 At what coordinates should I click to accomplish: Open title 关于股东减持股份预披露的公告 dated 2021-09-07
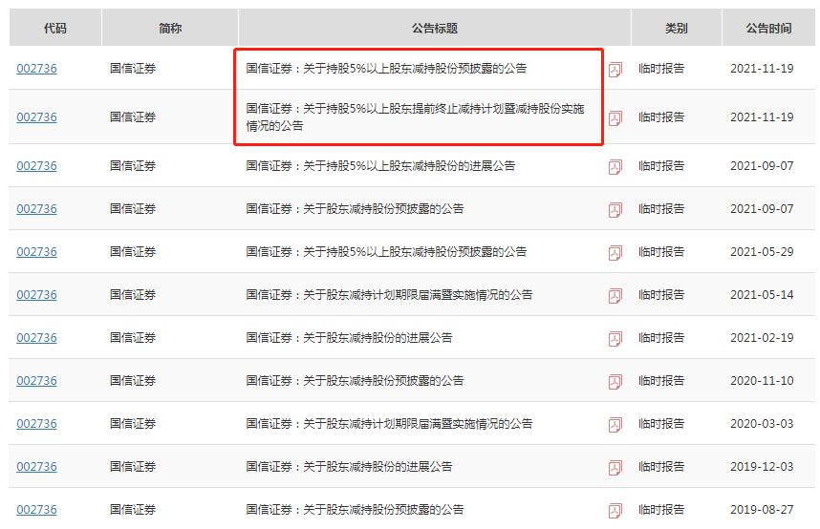pos(356,208)
